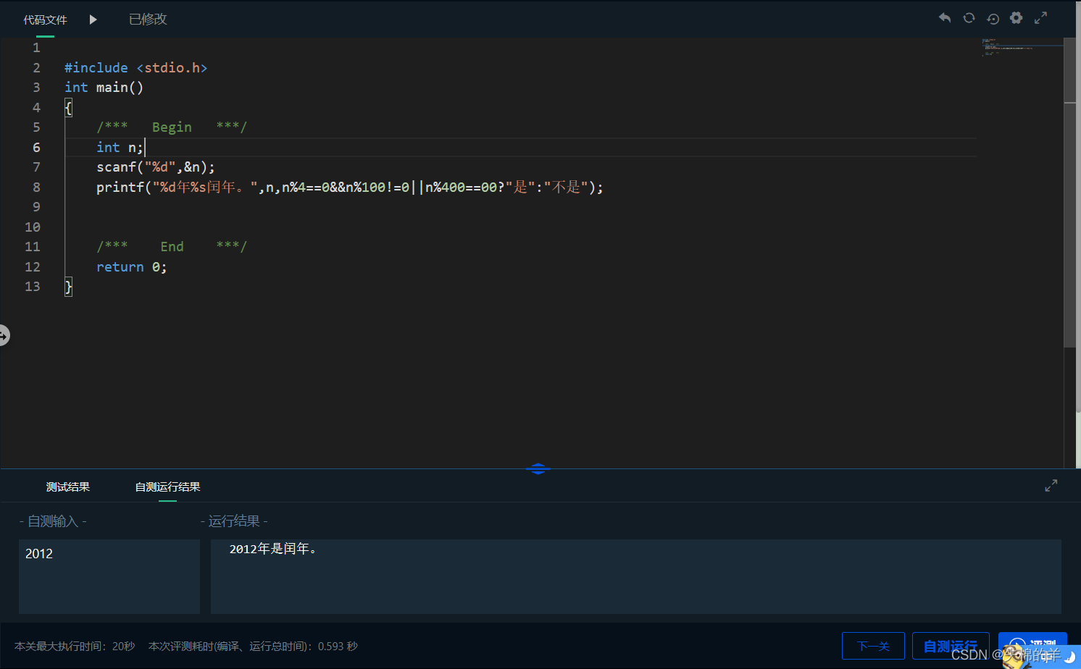Click the 评测 button

(1032, 646)
